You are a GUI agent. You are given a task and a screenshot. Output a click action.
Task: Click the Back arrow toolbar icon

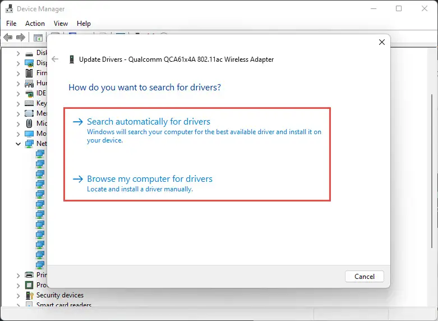point(8,37)
